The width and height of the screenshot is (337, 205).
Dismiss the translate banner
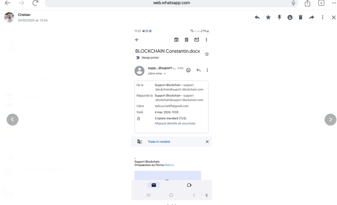[207, 142]
